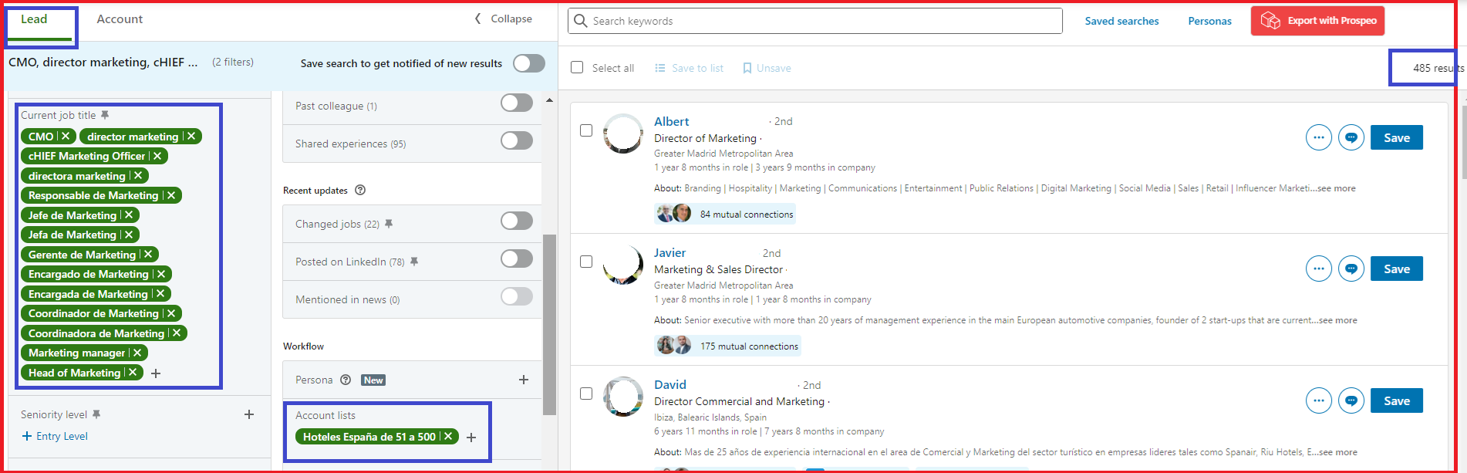Message David via chat icon
The image size is (1467, 473).
(1351, 401)
